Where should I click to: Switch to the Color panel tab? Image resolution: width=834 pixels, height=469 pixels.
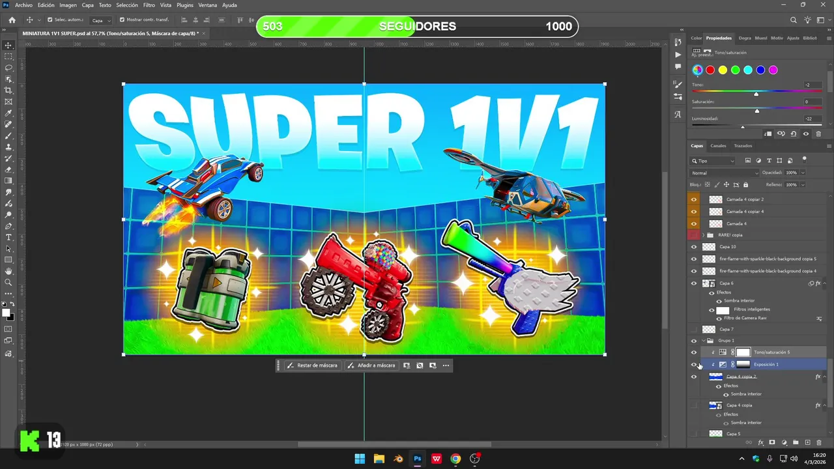[697, 38]
